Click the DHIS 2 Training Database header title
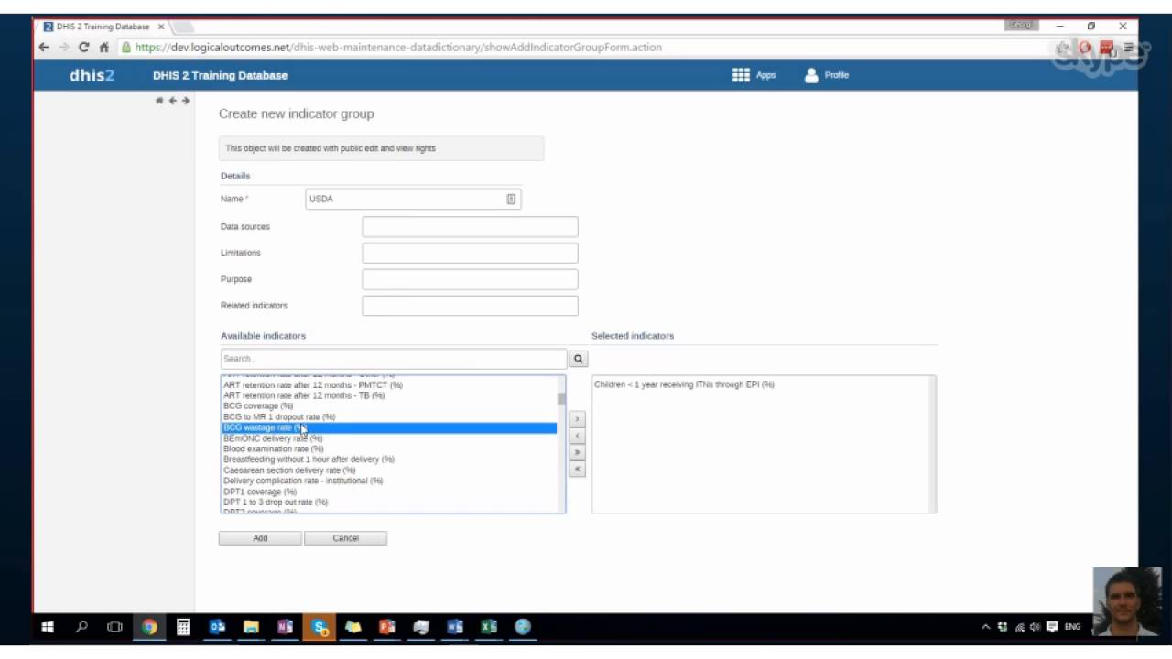The image size is (1172, 659). [x=220, y=75]
